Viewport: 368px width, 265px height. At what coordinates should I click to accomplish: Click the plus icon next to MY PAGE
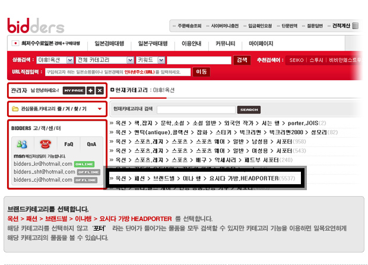click(90, 90)
